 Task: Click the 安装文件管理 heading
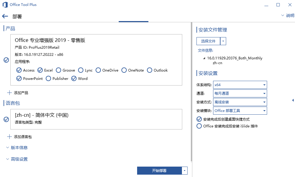[x=213, y=30]
